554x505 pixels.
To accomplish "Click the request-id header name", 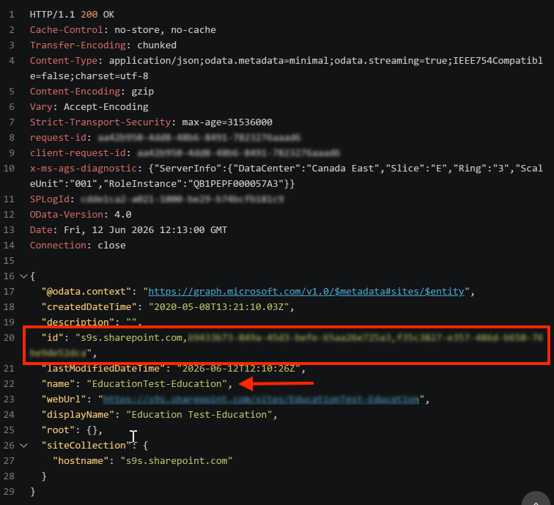I will (58, 138).
